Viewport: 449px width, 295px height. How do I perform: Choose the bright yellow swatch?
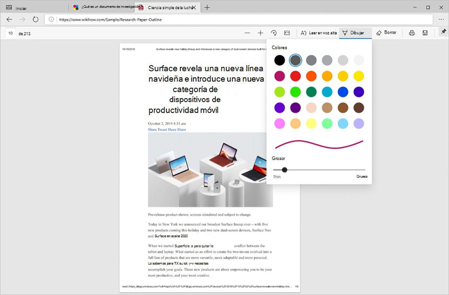[359, 76]
